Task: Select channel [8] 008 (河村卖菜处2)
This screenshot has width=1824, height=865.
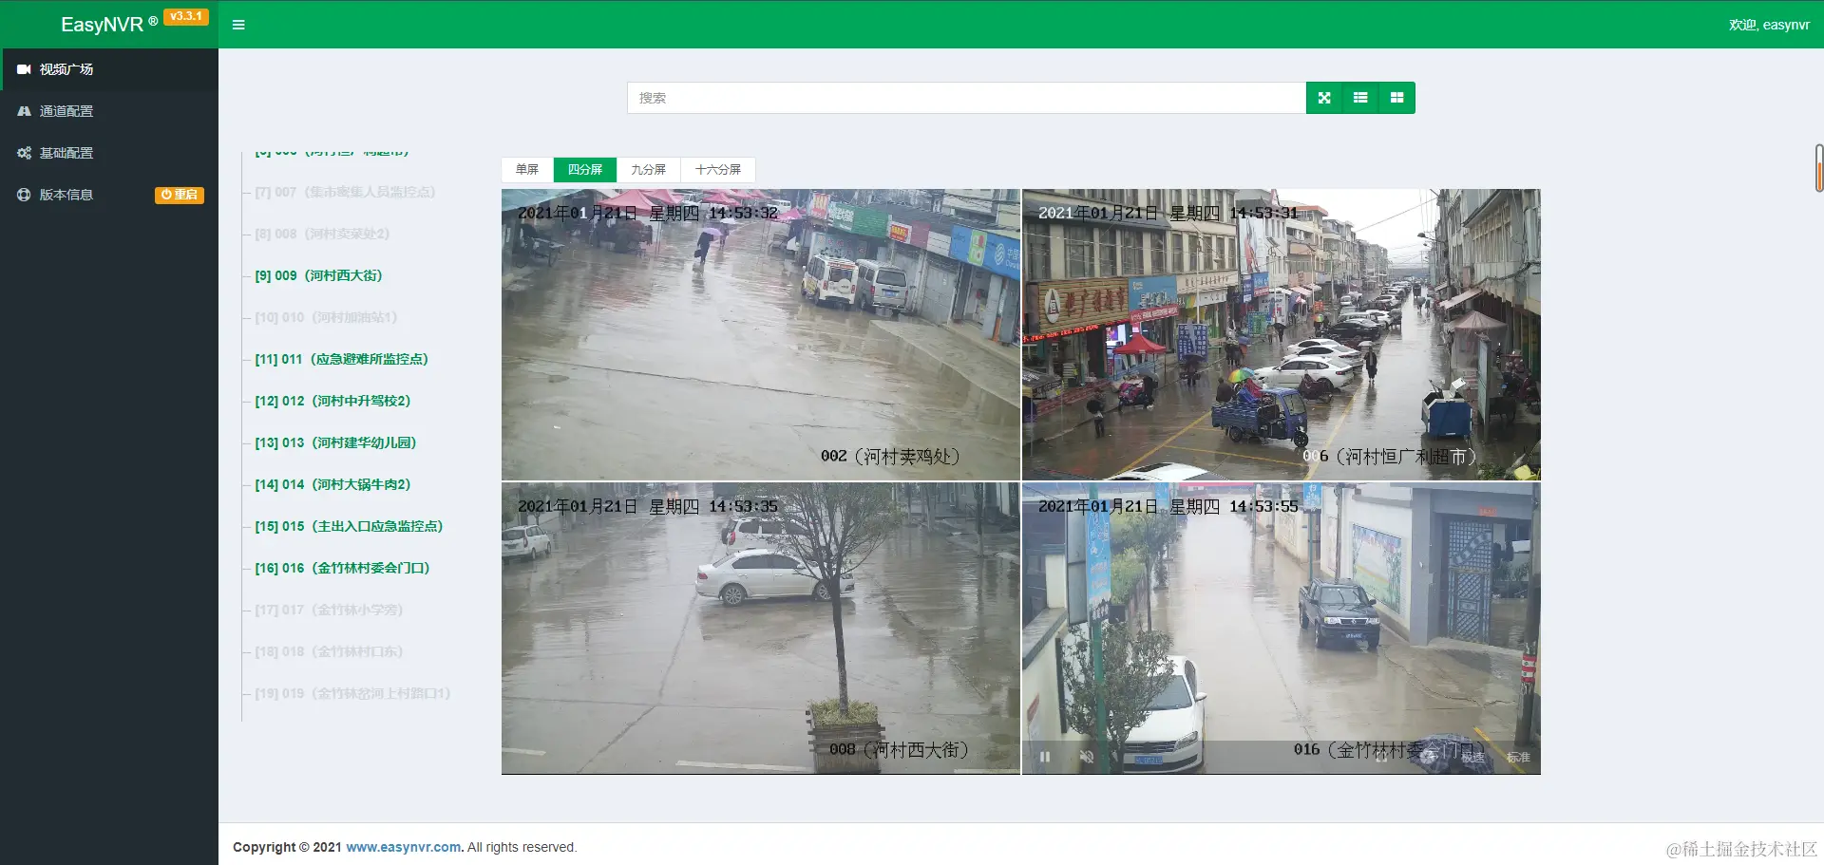Action: [322, 234]
